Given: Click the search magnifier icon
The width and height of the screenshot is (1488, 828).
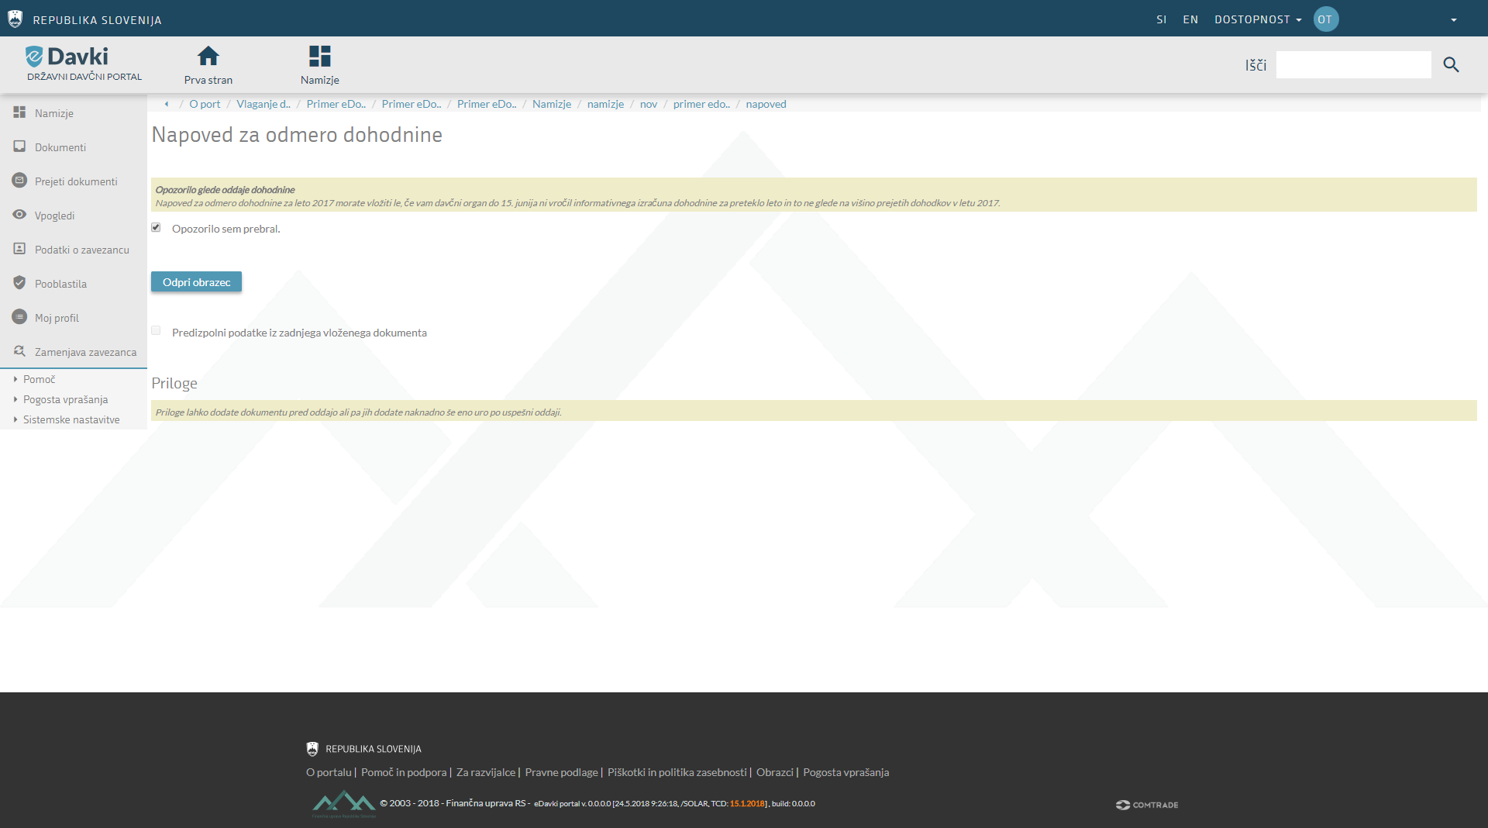Looking at the screenshot, I should 1451,65.
